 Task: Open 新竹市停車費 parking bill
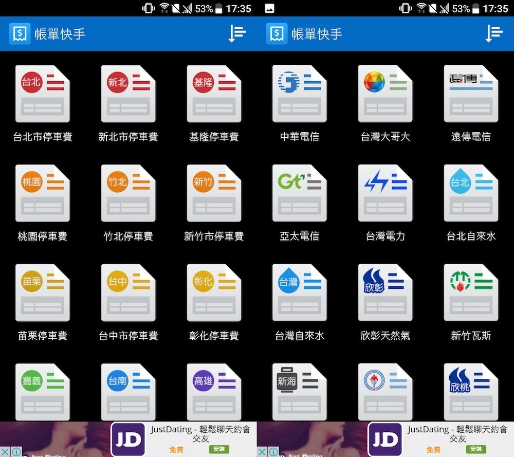click(214, 193)
